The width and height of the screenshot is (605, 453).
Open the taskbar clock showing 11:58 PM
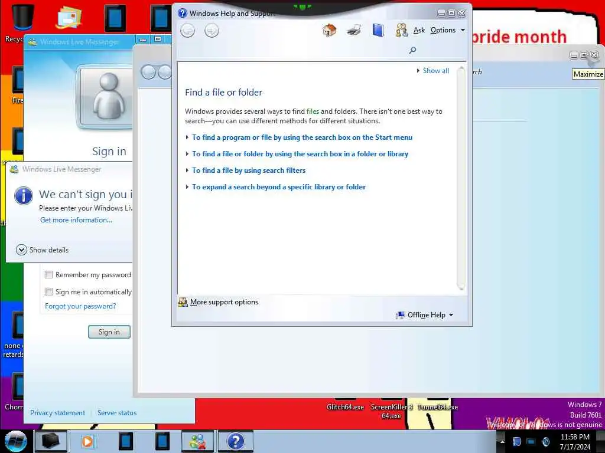[575, 441]
